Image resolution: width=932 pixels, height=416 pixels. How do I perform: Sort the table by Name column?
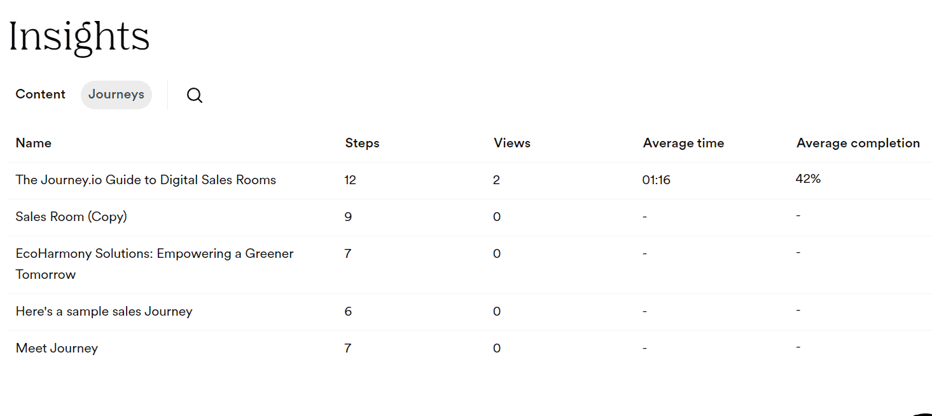coord(33,143)
